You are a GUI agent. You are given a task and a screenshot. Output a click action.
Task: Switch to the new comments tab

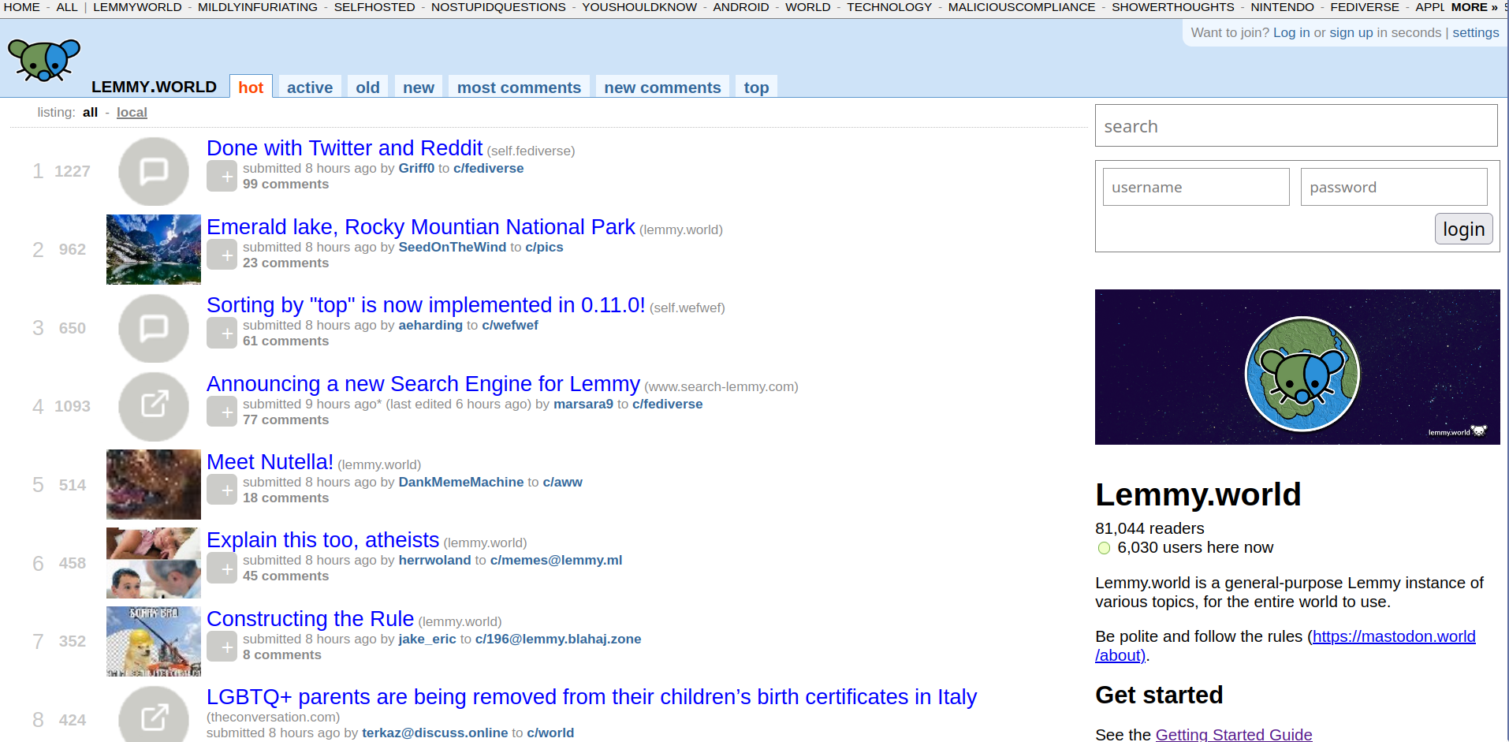(662, 88)
